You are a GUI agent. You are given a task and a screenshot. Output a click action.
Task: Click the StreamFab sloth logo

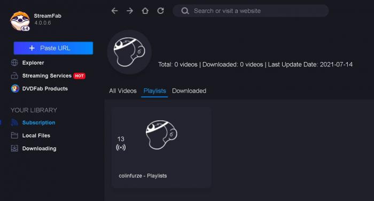[20, 21]
